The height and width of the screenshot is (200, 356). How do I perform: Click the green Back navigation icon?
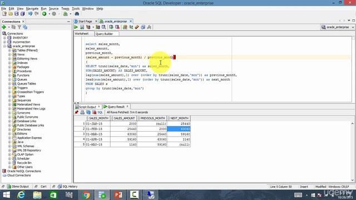(x=44, y=14)
